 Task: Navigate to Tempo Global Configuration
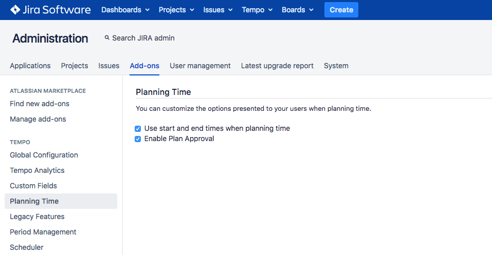pyautogui.click(x=44, y=155)
